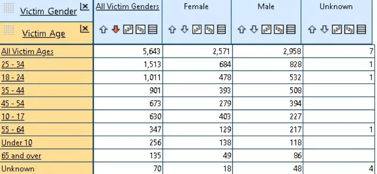Drill into All Victim Ages row

pos(27,51)
